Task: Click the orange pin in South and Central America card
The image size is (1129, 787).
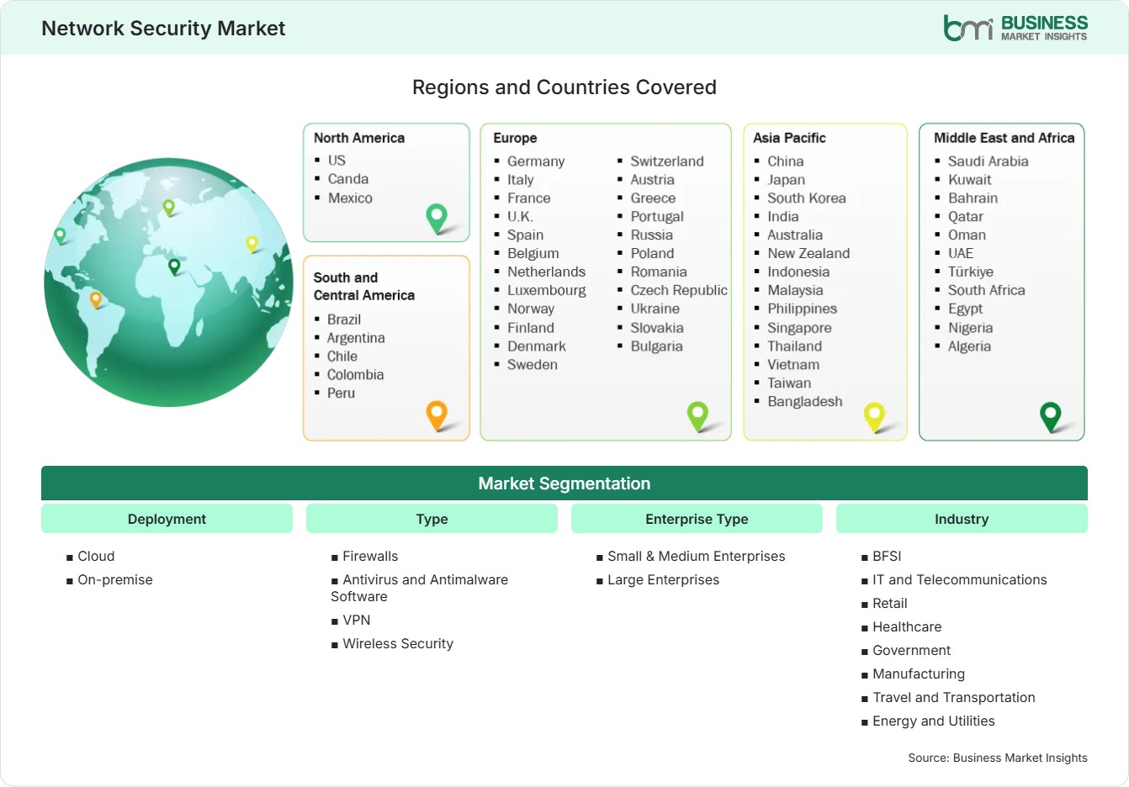Action: click(x=437, y=415)
